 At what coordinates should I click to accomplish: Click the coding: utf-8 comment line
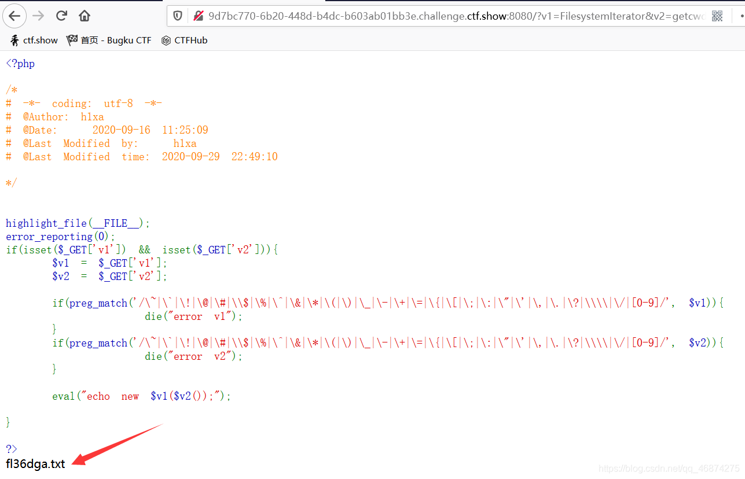84,104
